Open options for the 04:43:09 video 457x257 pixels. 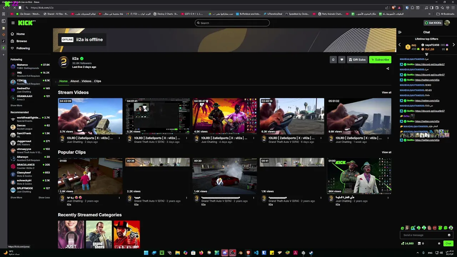[119, 138]
